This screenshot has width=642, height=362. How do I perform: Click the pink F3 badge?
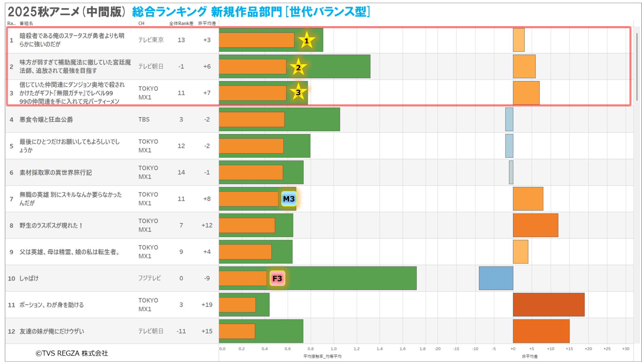point(277,278)
